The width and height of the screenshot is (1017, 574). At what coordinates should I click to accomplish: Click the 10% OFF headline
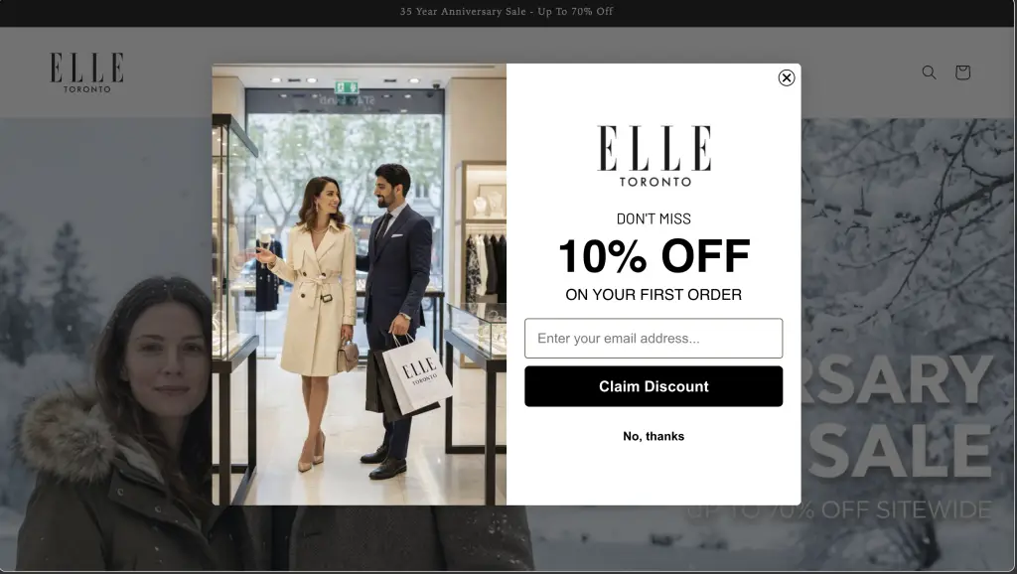point(654,255)
